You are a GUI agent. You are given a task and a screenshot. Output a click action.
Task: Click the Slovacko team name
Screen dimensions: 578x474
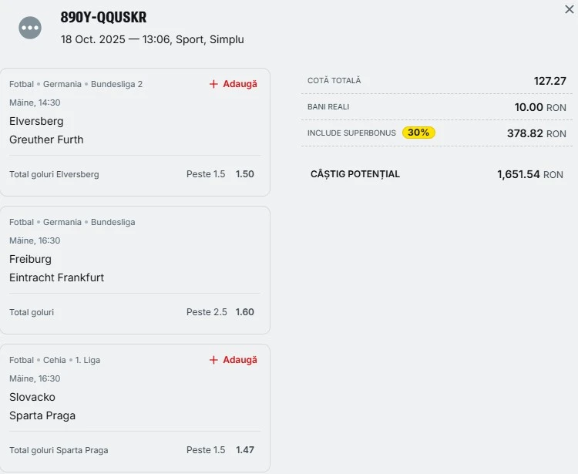pos(32,397)
